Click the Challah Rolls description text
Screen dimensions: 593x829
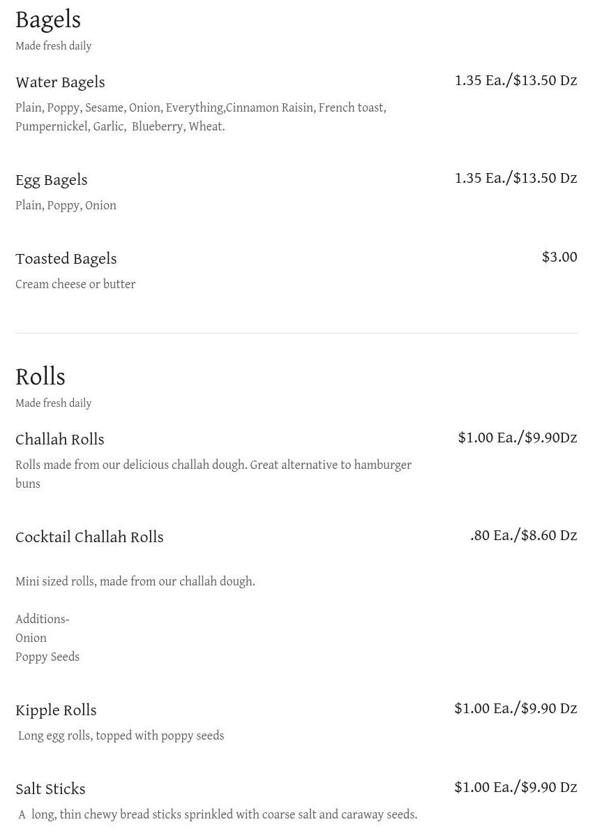pos(213,465)
